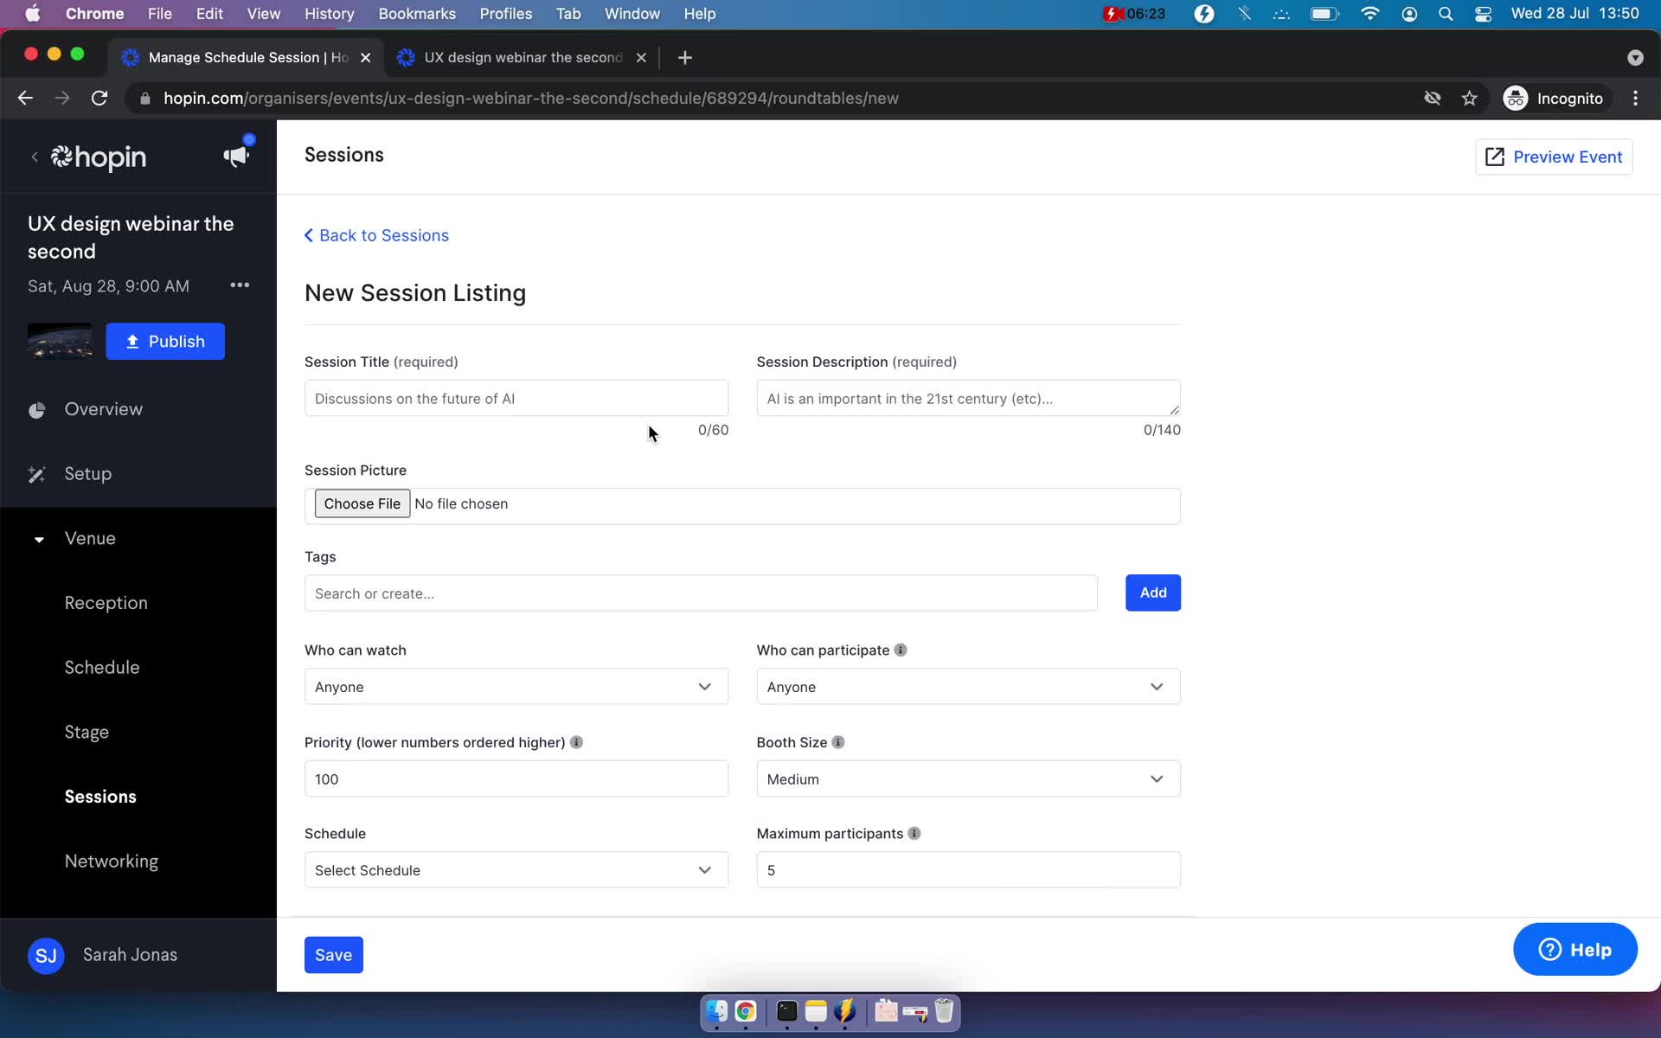Go Back to Sessions
The image size is (1661, 1038).
[x=376, y=235]
